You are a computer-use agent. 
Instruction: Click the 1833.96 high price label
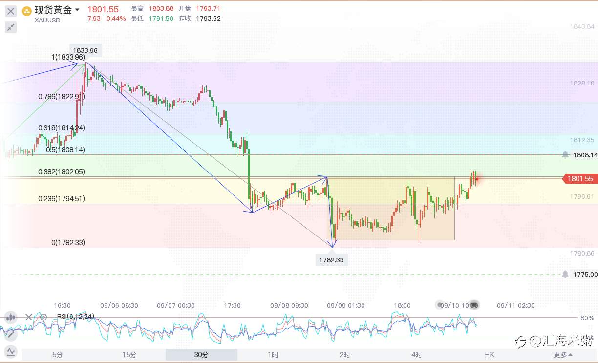(85, 50)
